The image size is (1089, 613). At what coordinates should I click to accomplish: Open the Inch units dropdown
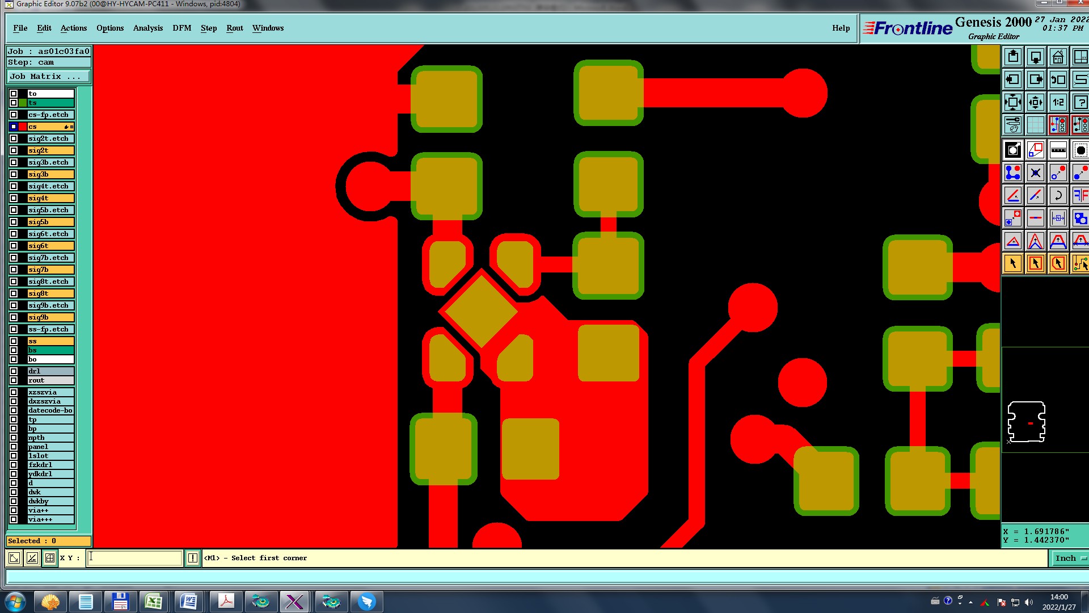coord(1070,559)
